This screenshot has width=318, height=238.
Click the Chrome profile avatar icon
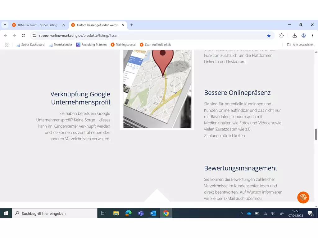pyautogui.click(x=303, y=36)
